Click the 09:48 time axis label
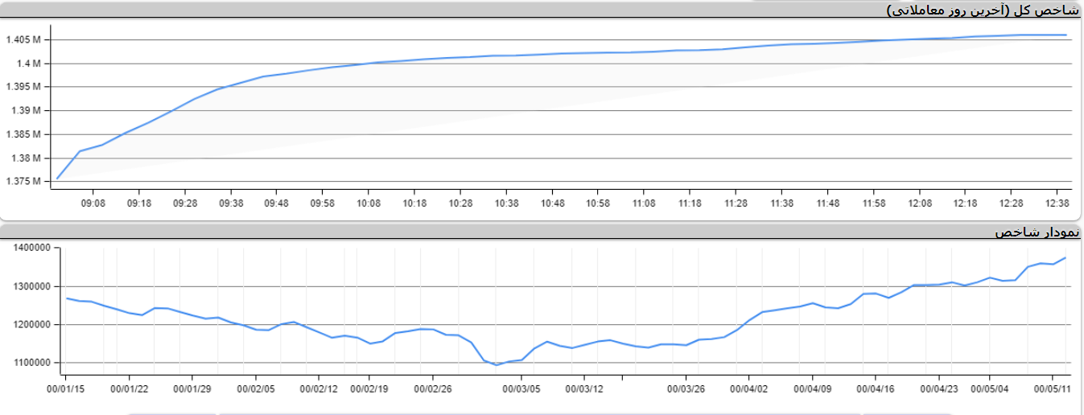This screenshot has height=415, width=1084. point(277,204)
